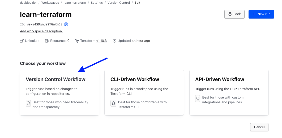Go to Settings breadcrumb
The width and height of the screenshot is (282, 138).
point(96,3)
